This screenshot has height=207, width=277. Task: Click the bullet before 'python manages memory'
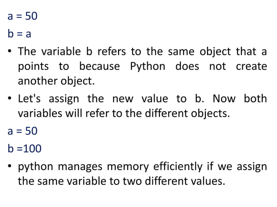click(x=10, y=167)
